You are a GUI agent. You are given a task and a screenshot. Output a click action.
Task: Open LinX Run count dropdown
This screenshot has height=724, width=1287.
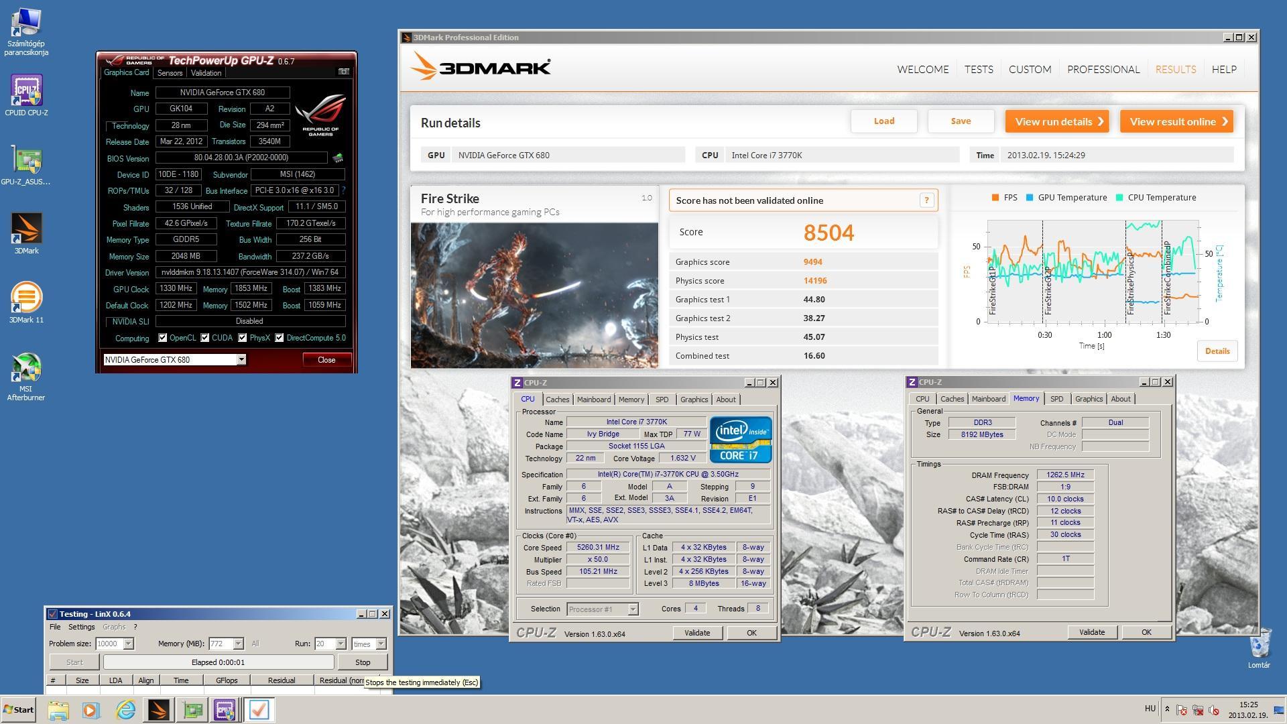(x=341, y=644)
